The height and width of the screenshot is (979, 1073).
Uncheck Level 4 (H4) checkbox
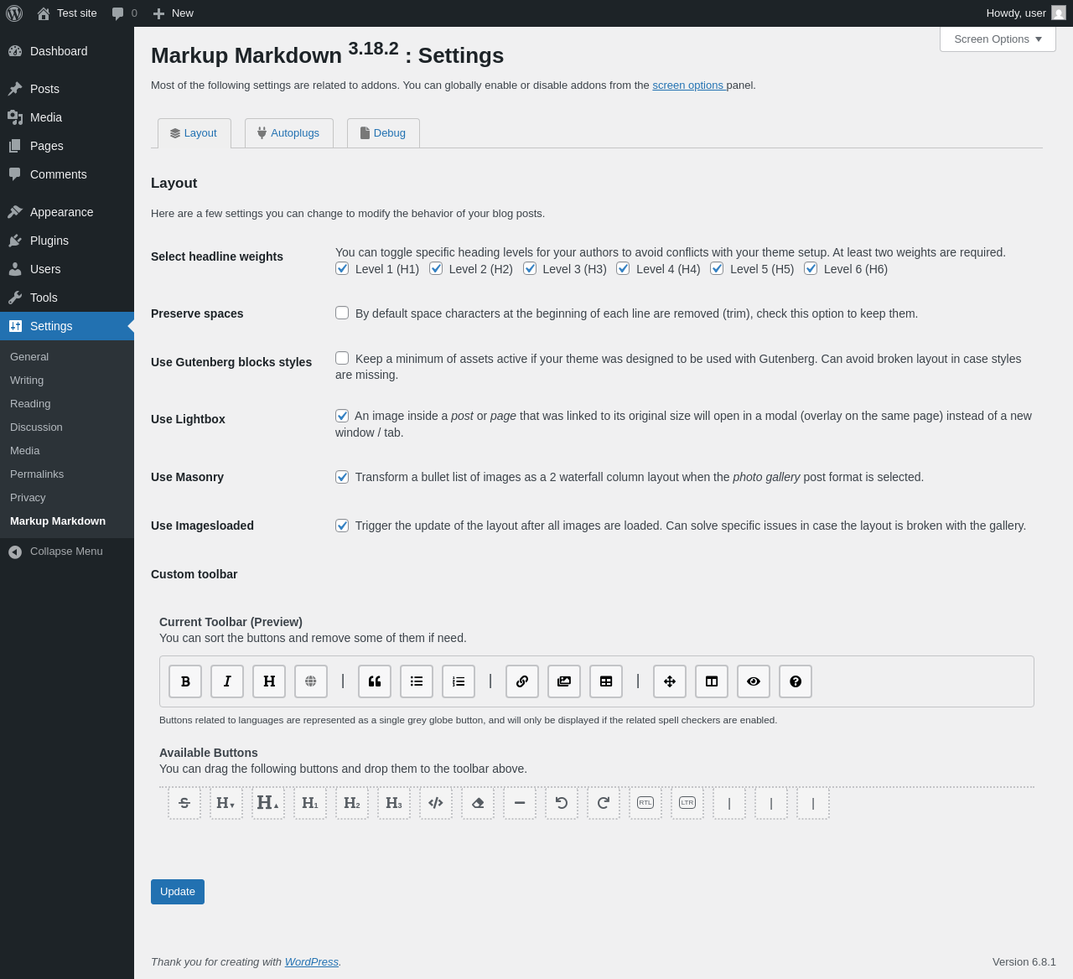click(x=623, y=268)
